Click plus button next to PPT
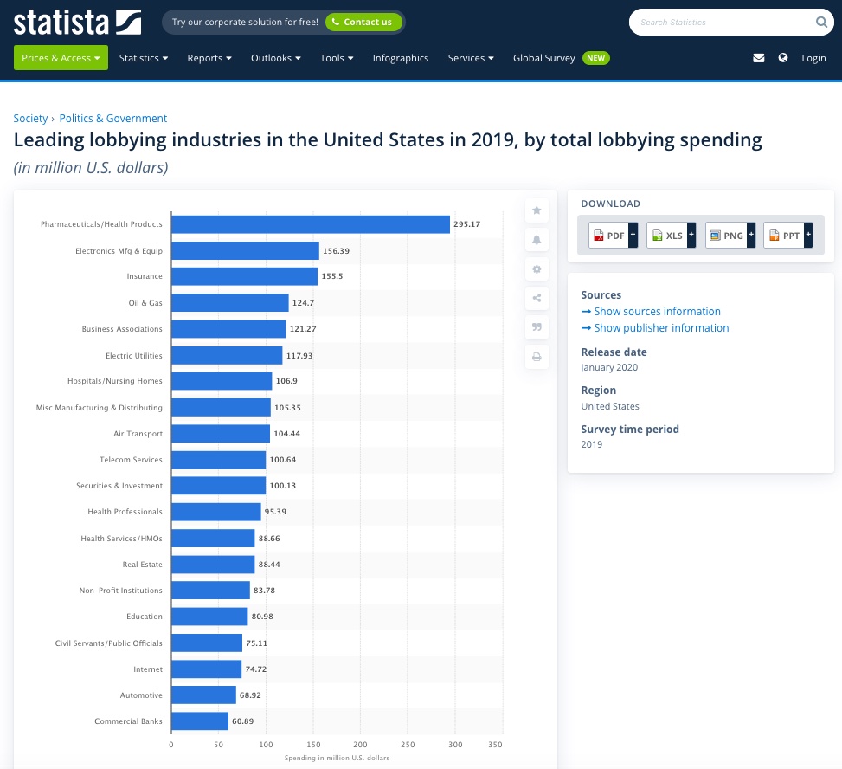842x769 pixels. click(808, 235)
